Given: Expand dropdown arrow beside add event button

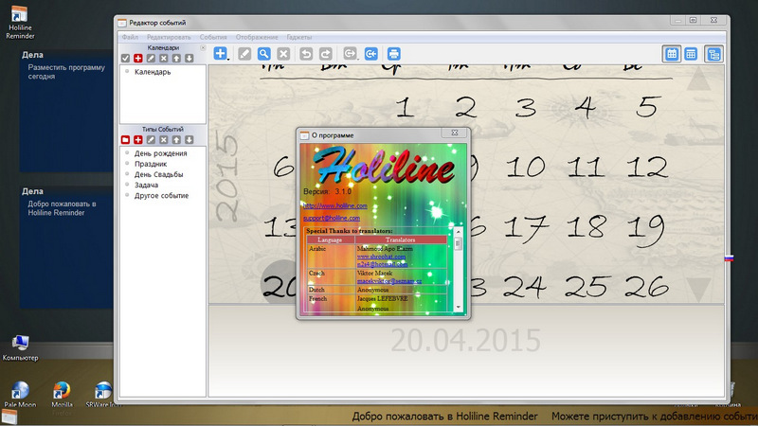Looking at the screenshot, I should pos(228,59).
